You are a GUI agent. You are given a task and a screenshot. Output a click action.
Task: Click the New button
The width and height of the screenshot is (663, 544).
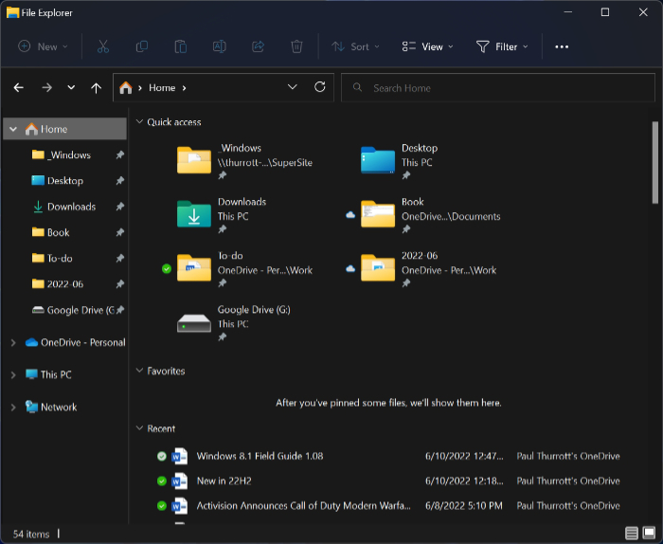[x=40, y=46]
